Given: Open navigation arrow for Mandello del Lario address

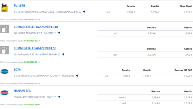Looking at the screenshot, I should pos(84,12).
